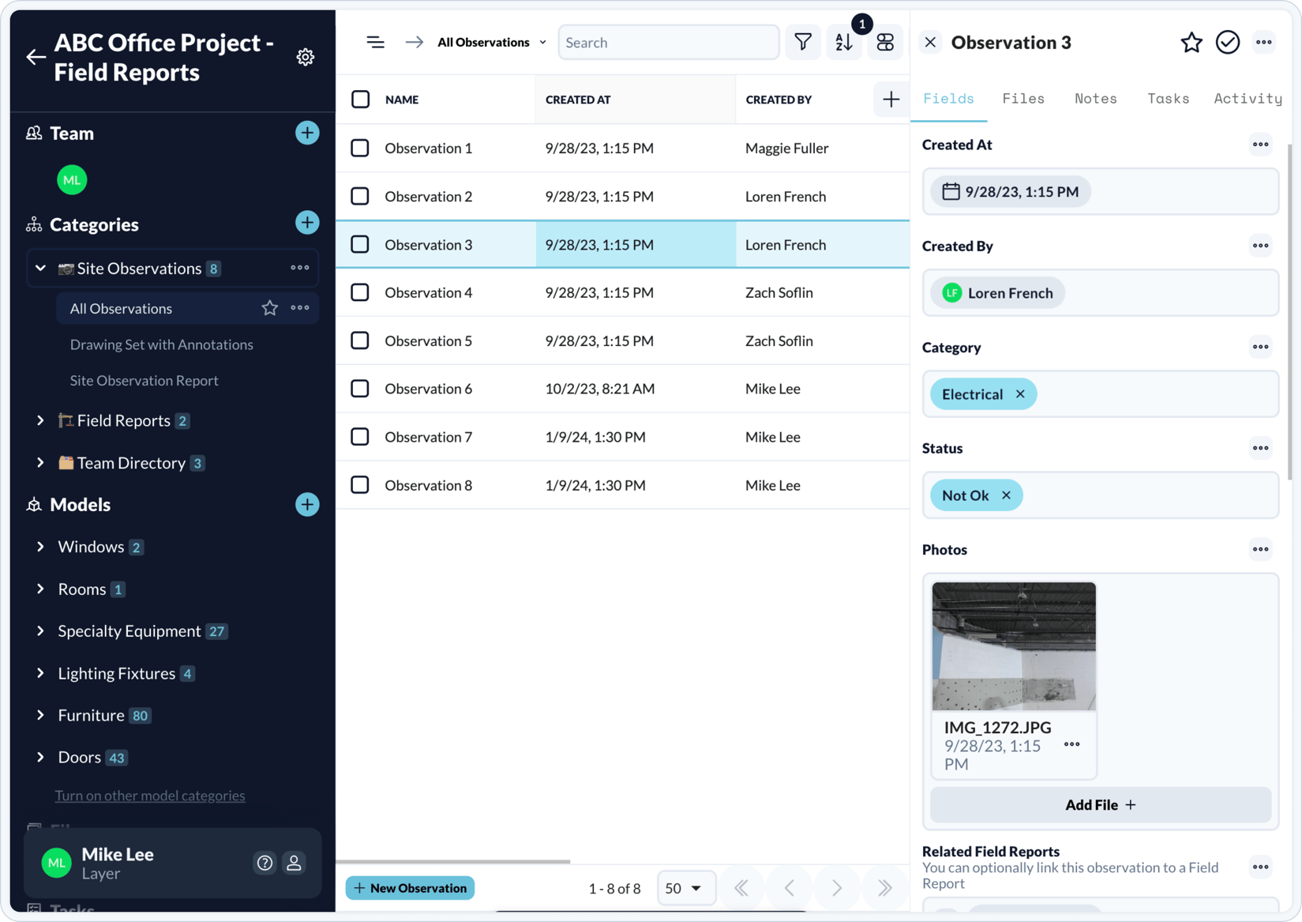
Task: Open the filter funnel icon
Action: (803, 43)
